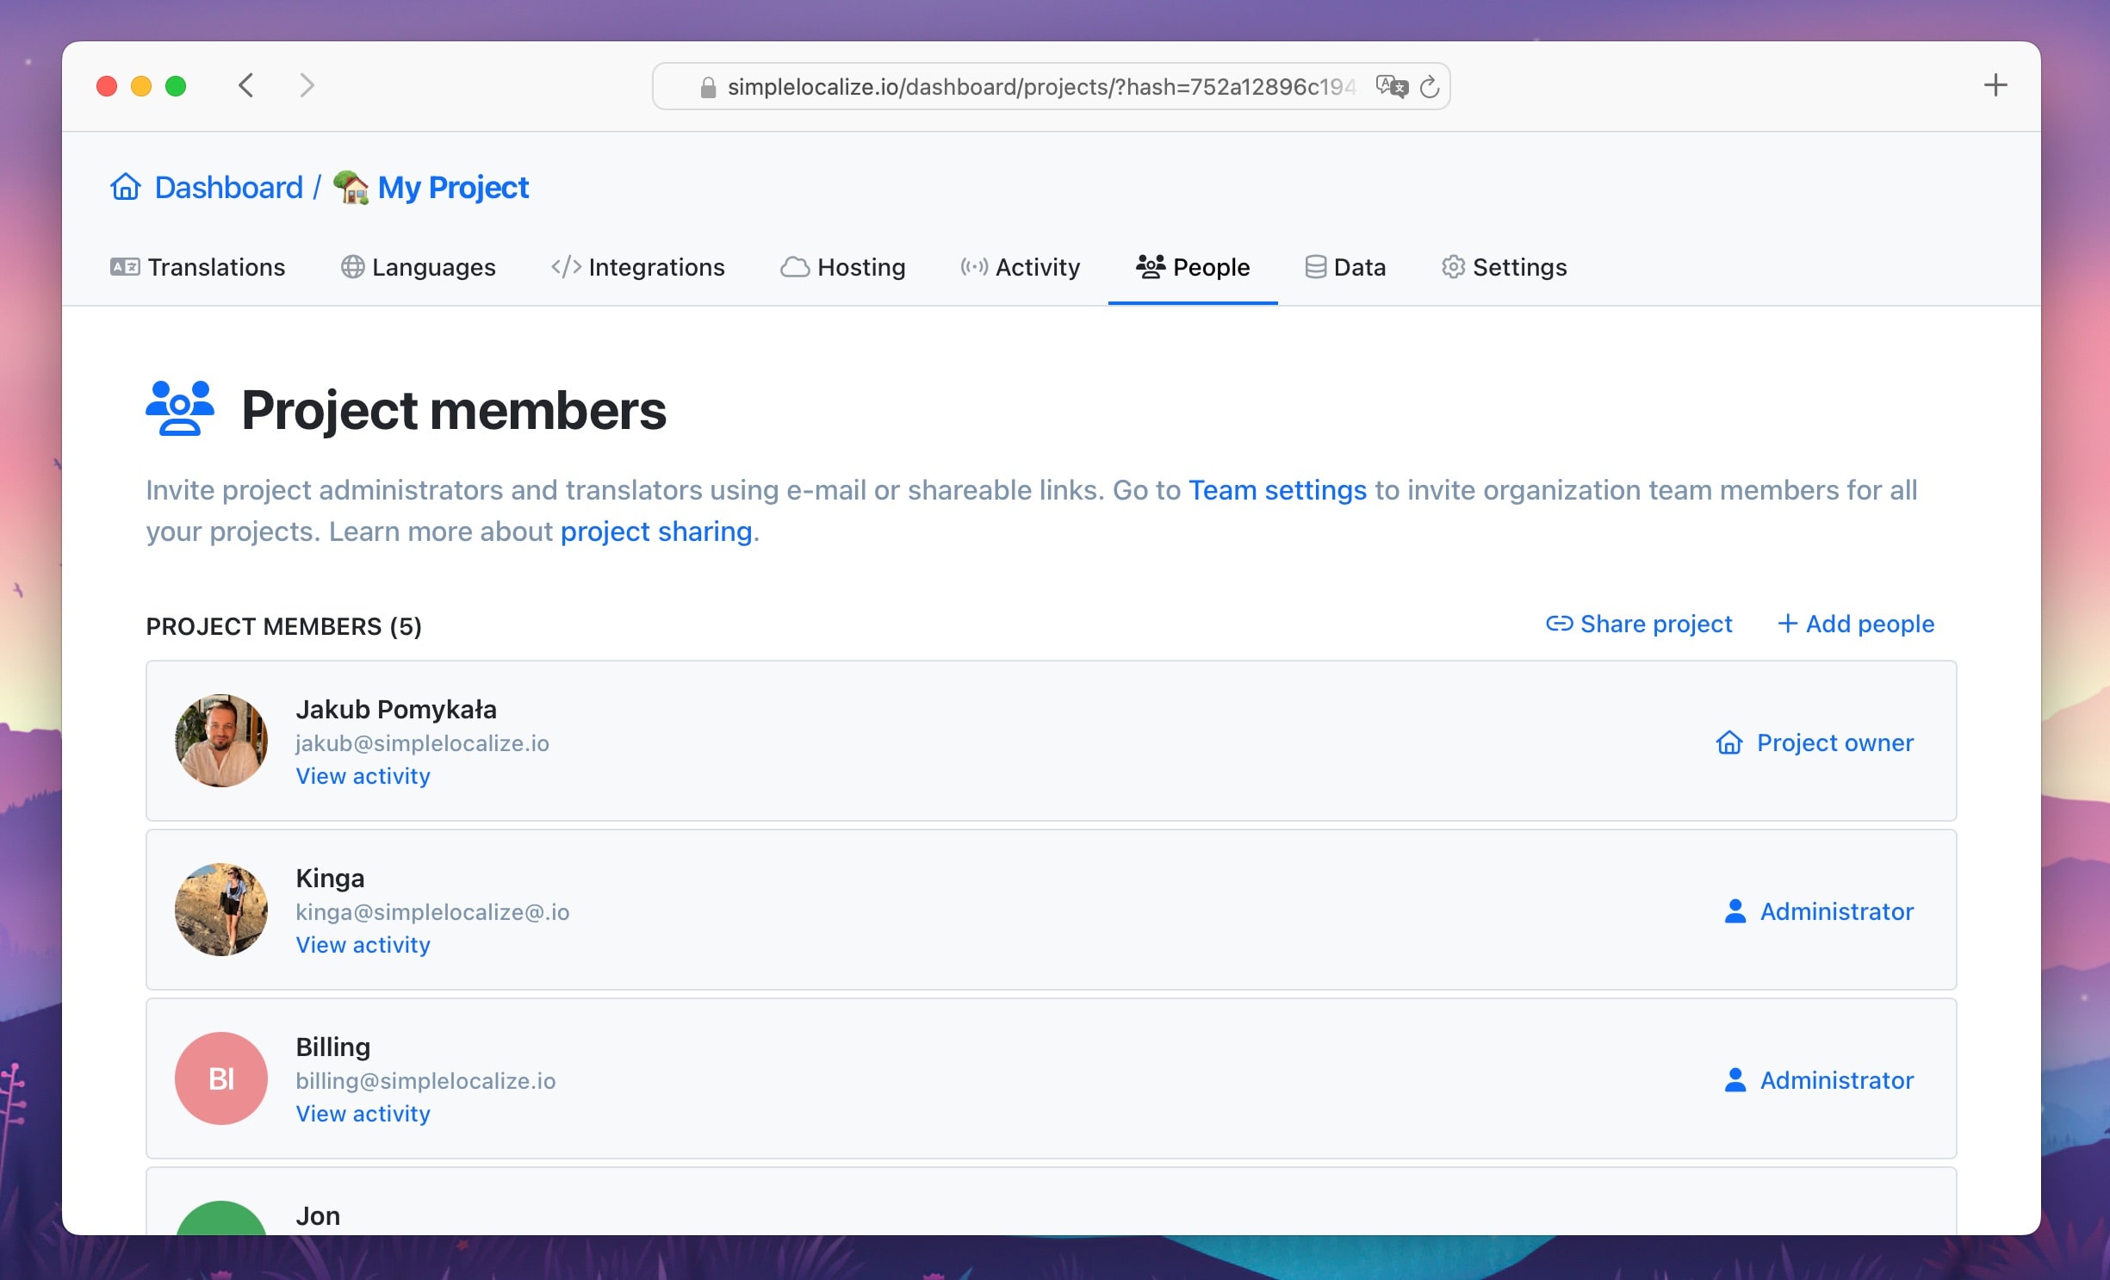Click Add people
The height and width of the screenshot is (1280, 2110).
[1856, 624]
